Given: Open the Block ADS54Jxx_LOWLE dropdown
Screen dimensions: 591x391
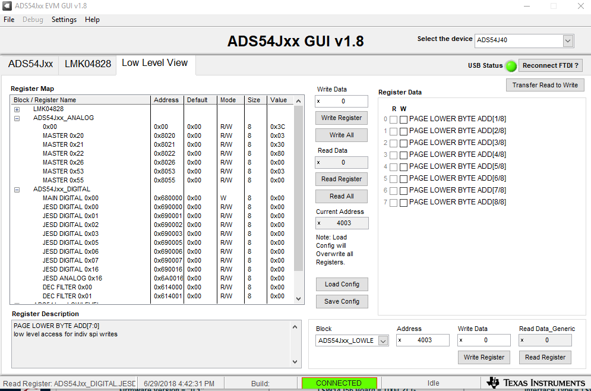Looking at the screenshot, I should (383, 341).
